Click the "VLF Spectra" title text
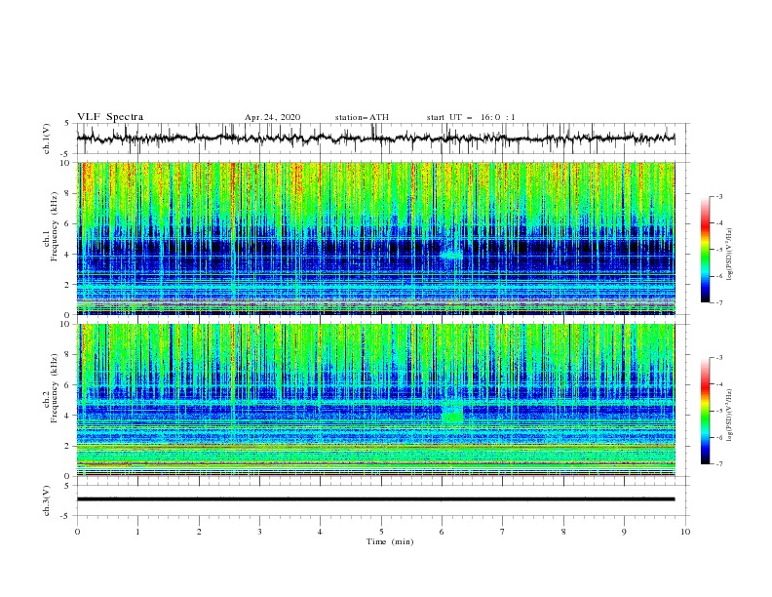Screen dimensions: 772x597 click(110, 117)
